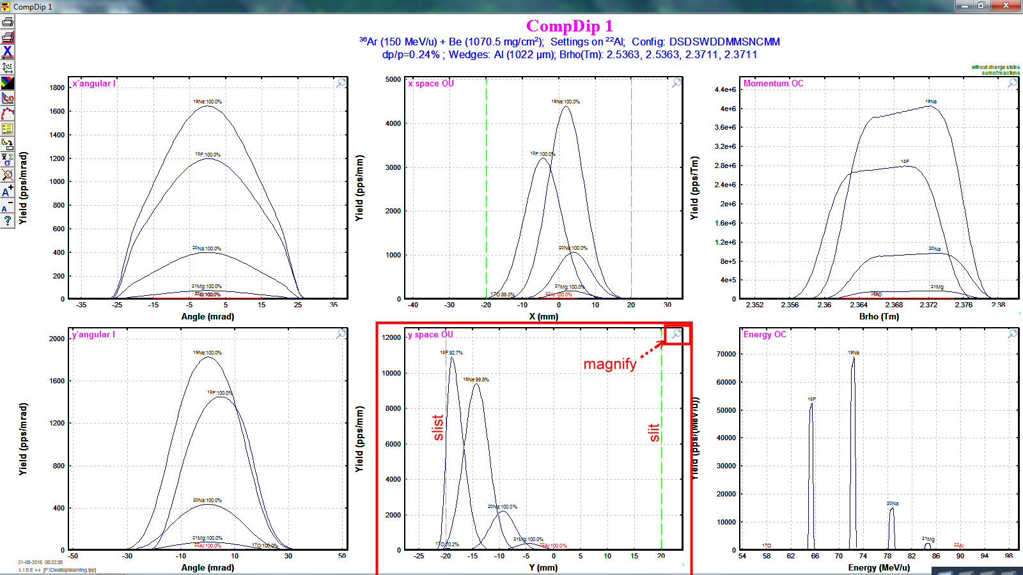Click the crossed-out magnifier unzoom icon
1023x575 pixels.
7,174
